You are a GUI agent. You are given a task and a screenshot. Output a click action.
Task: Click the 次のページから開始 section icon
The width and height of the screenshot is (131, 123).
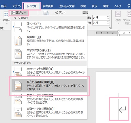pyautogui.click(x=18, y=72)
